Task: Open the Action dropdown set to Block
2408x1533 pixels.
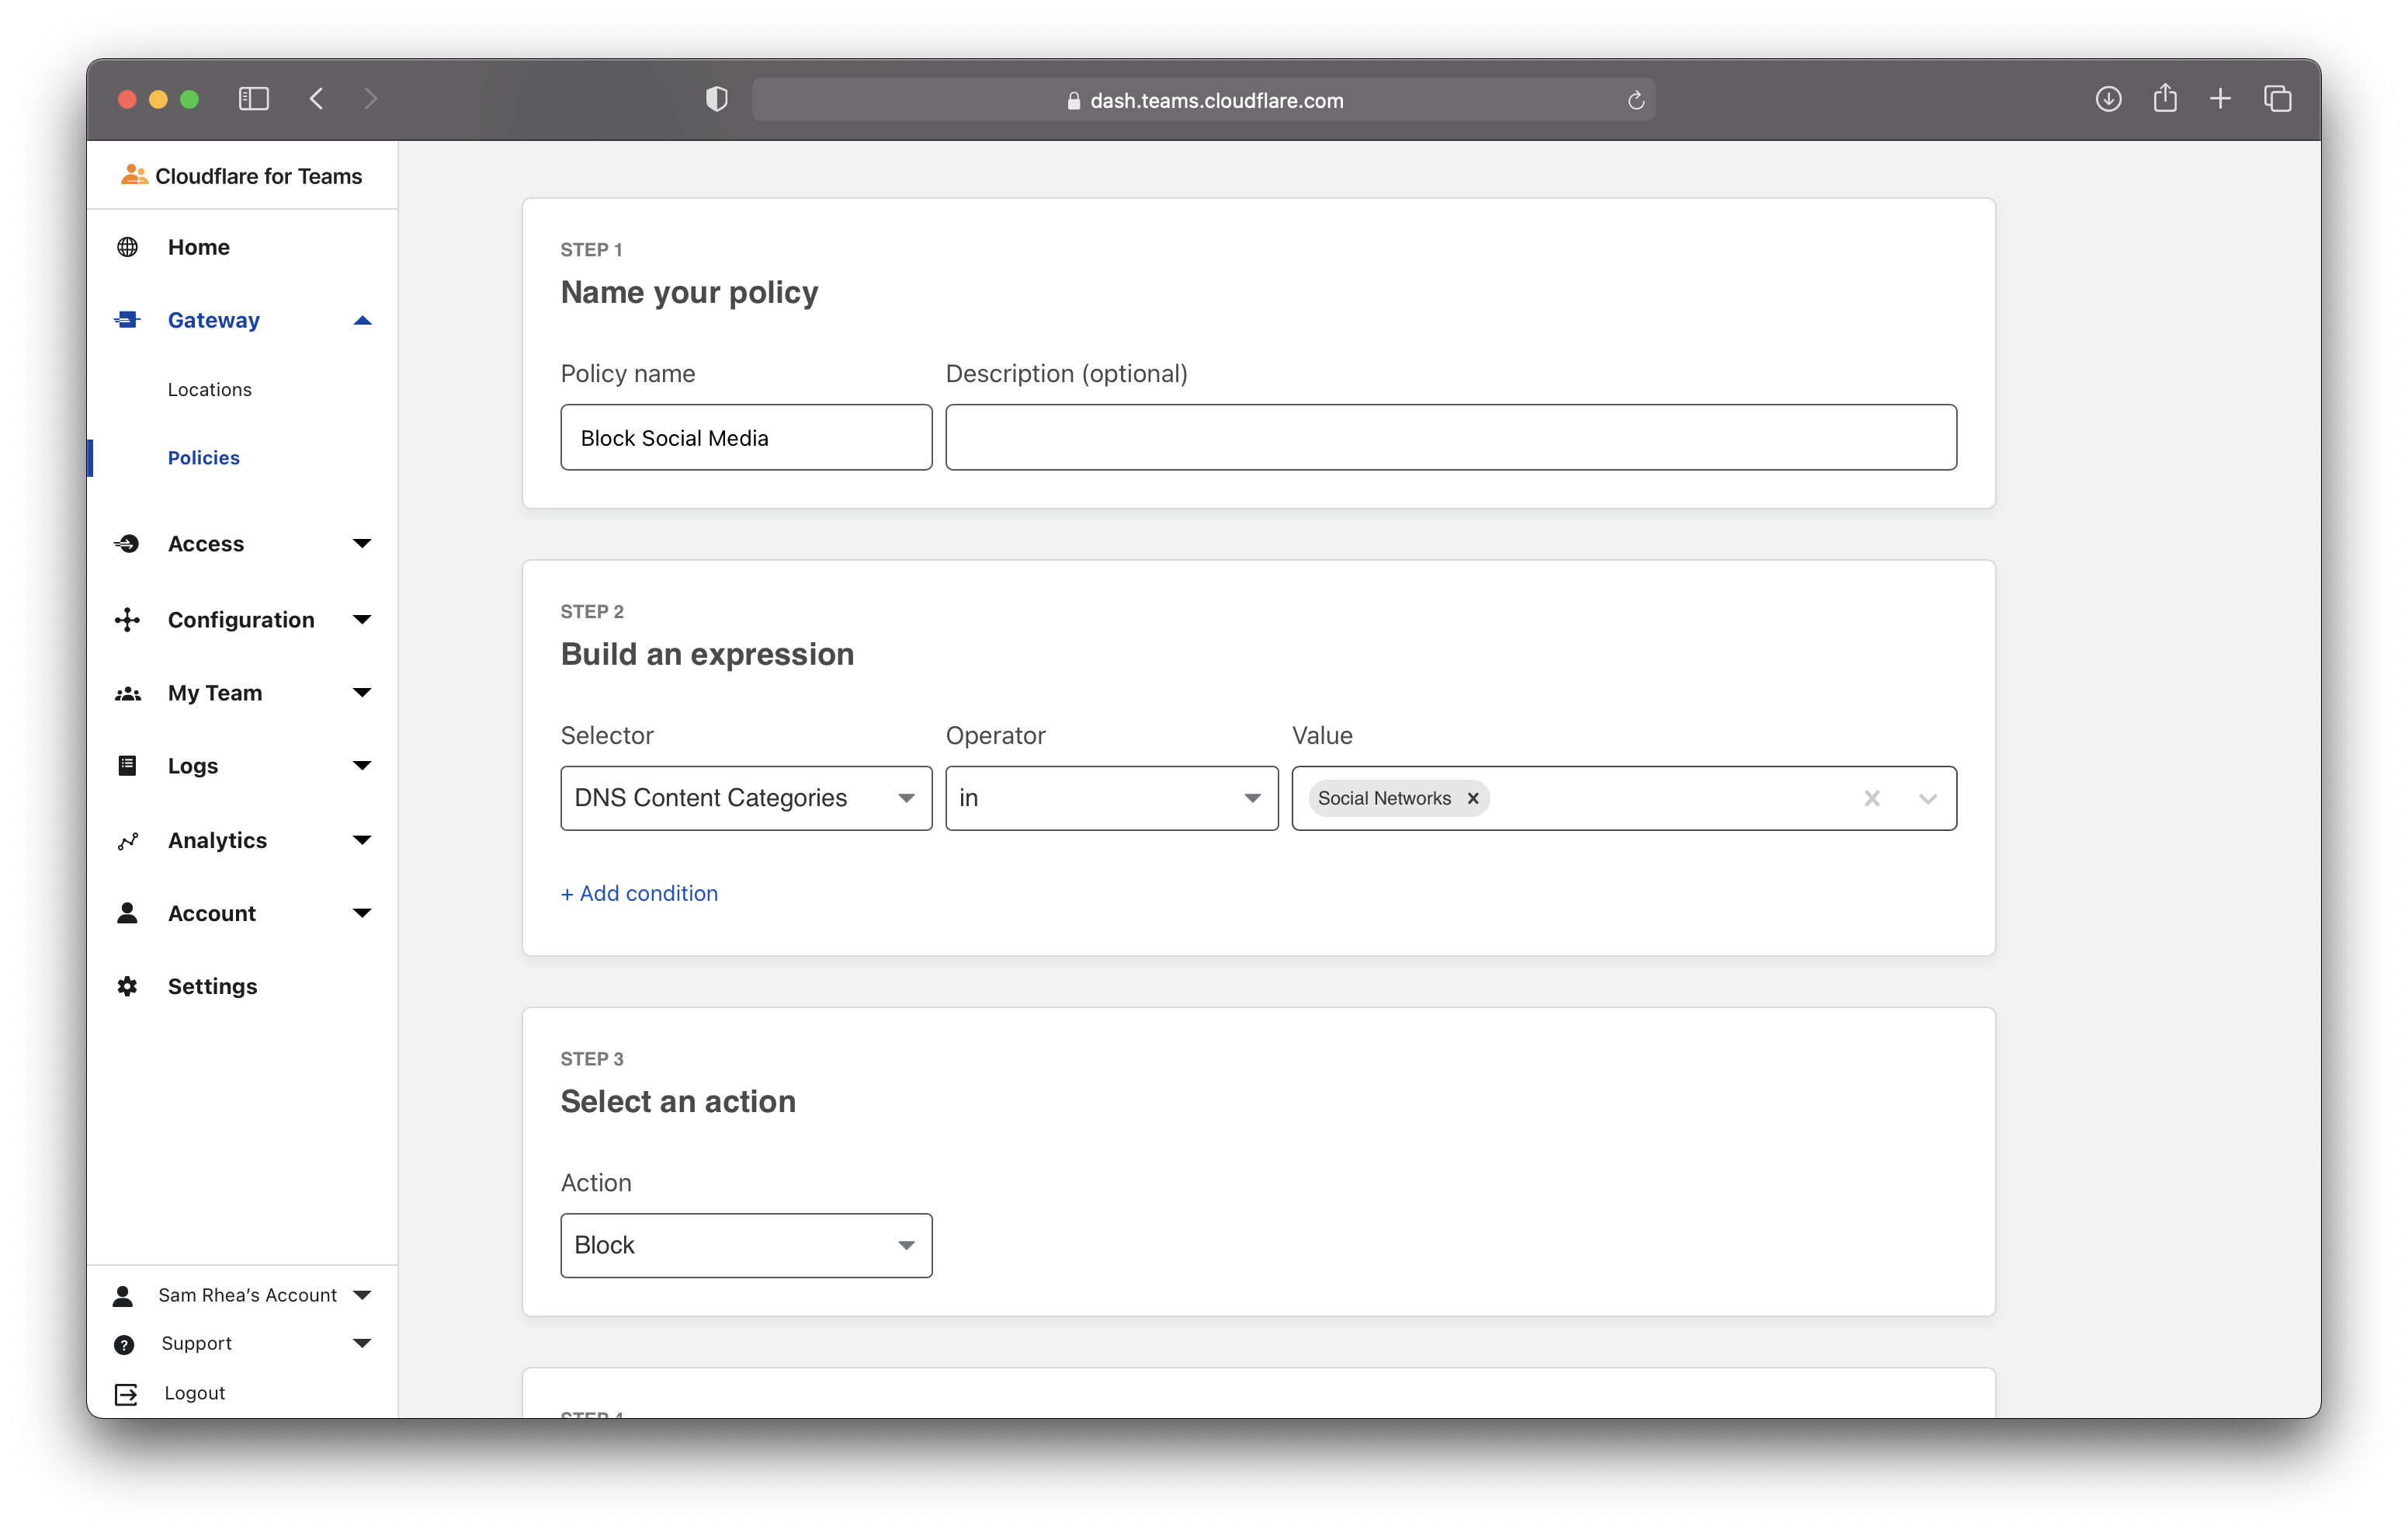Action: [745, 1246]
